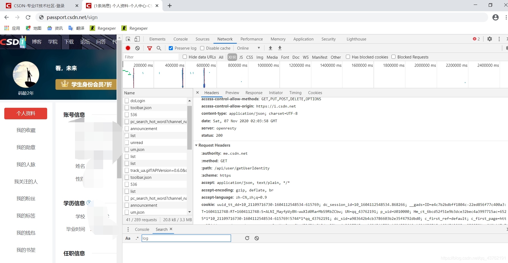Select the doLogin request checkbox
This screenshot has height=263, width=508.
[x=127, y=101]
